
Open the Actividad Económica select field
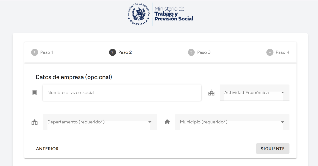(255, 93)
